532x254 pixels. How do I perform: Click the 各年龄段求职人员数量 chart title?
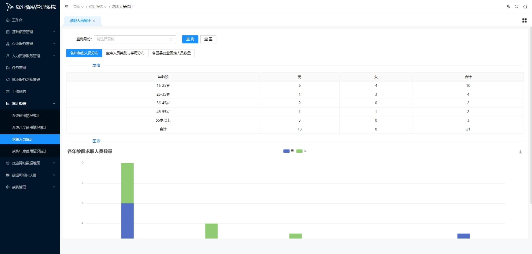pyautogui.click(x=90, y=151)
